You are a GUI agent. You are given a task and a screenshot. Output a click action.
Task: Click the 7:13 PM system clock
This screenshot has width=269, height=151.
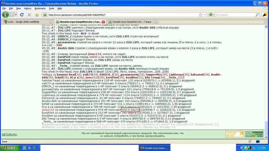click(261, 148)
